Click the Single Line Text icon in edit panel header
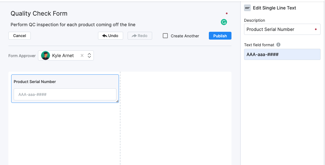Image resolution: width=325 pixels, height=165 pixels. pyautogui.click(x=247, y=8)
